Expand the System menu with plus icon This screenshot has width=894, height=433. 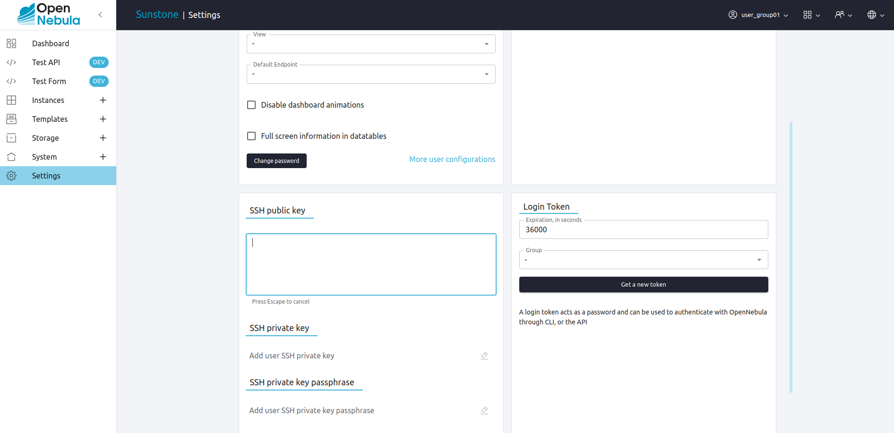(x=103, y=157)
